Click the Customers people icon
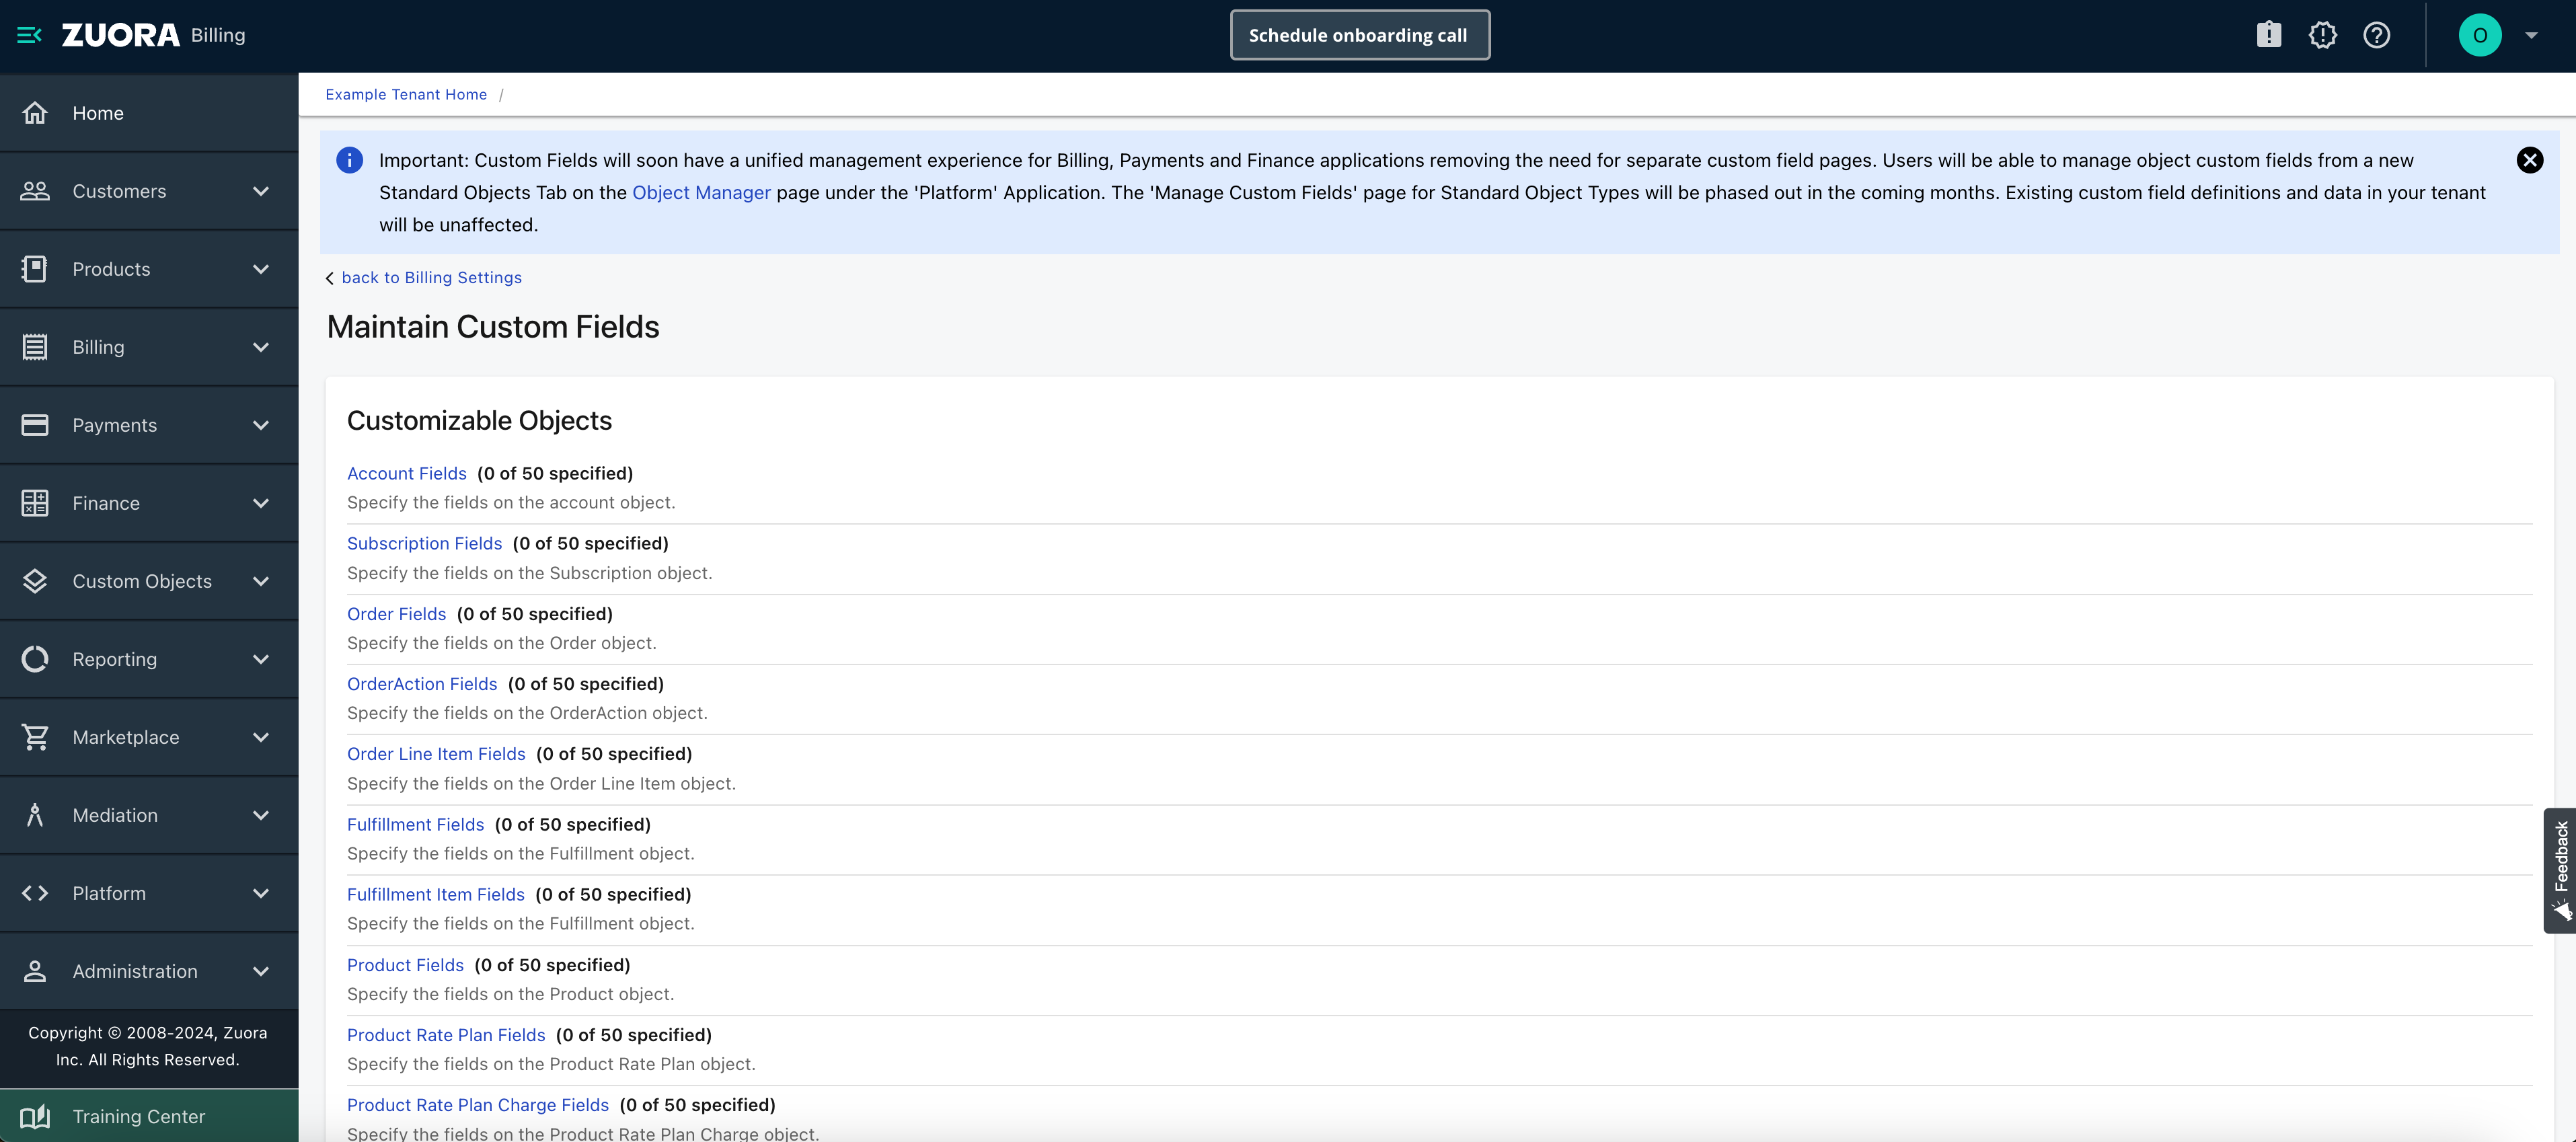 35,191
